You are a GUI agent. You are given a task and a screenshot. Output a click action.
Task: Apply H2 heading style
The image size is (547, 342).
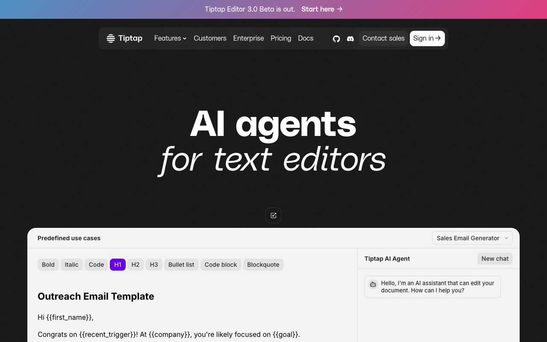(135, 265)
